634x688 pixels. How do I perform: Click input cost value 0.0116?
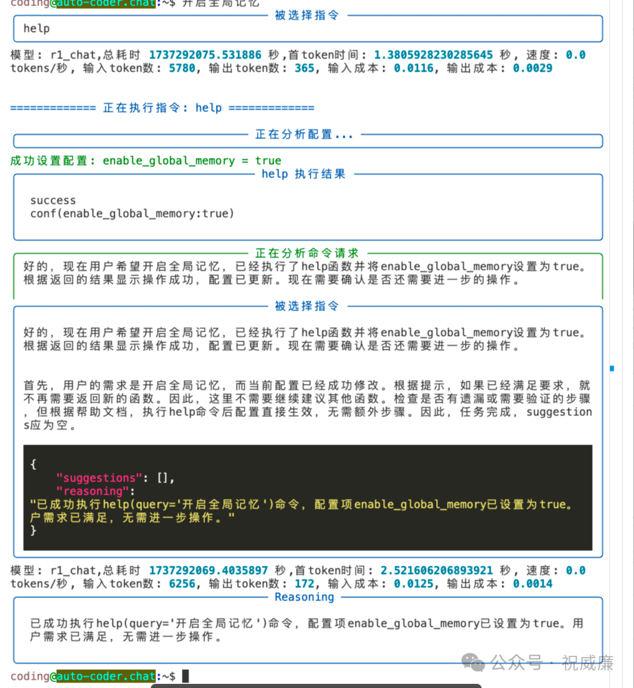click(413, 68)
